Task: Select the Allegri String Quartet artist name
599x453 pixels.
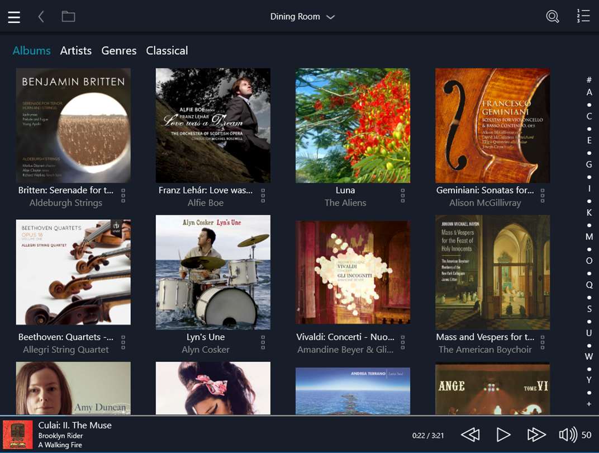Action: coord(66,350)
